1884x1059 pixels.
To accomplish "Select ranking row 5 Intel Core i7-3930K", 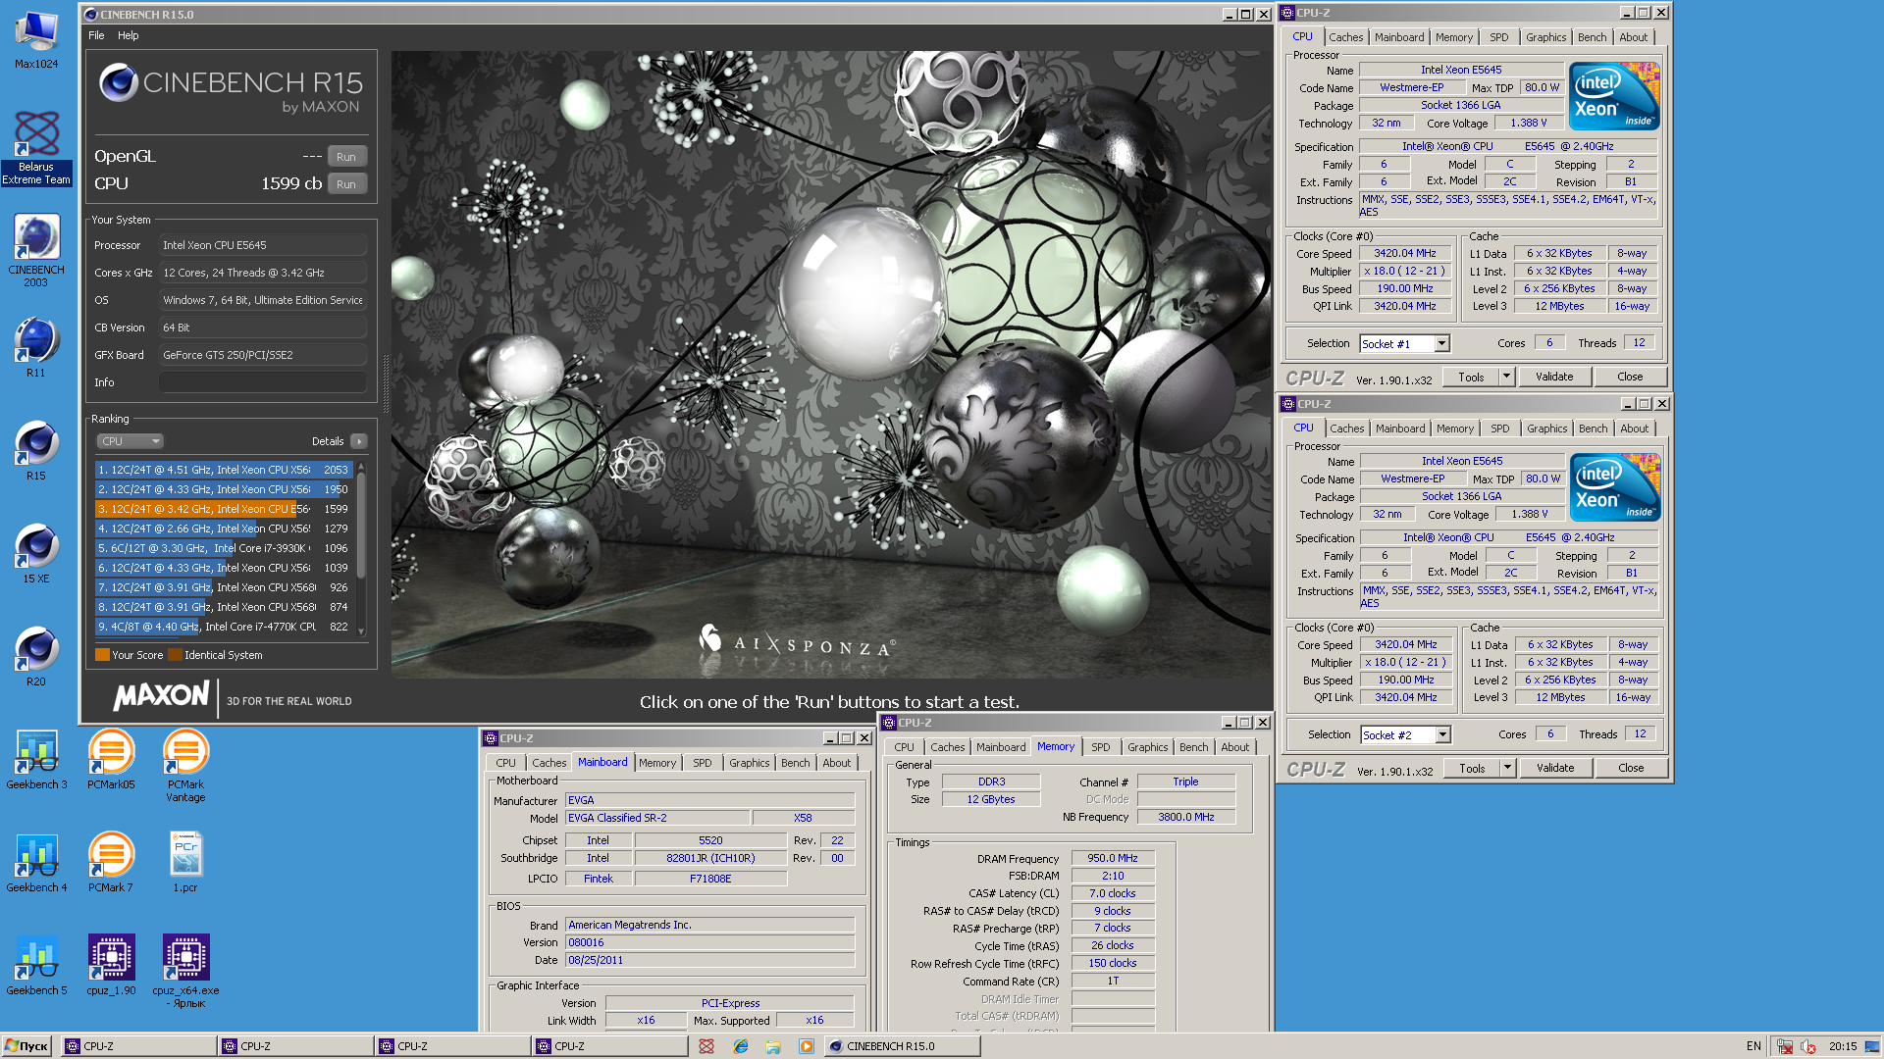I will pyautogui.click(x=224, y=548).
